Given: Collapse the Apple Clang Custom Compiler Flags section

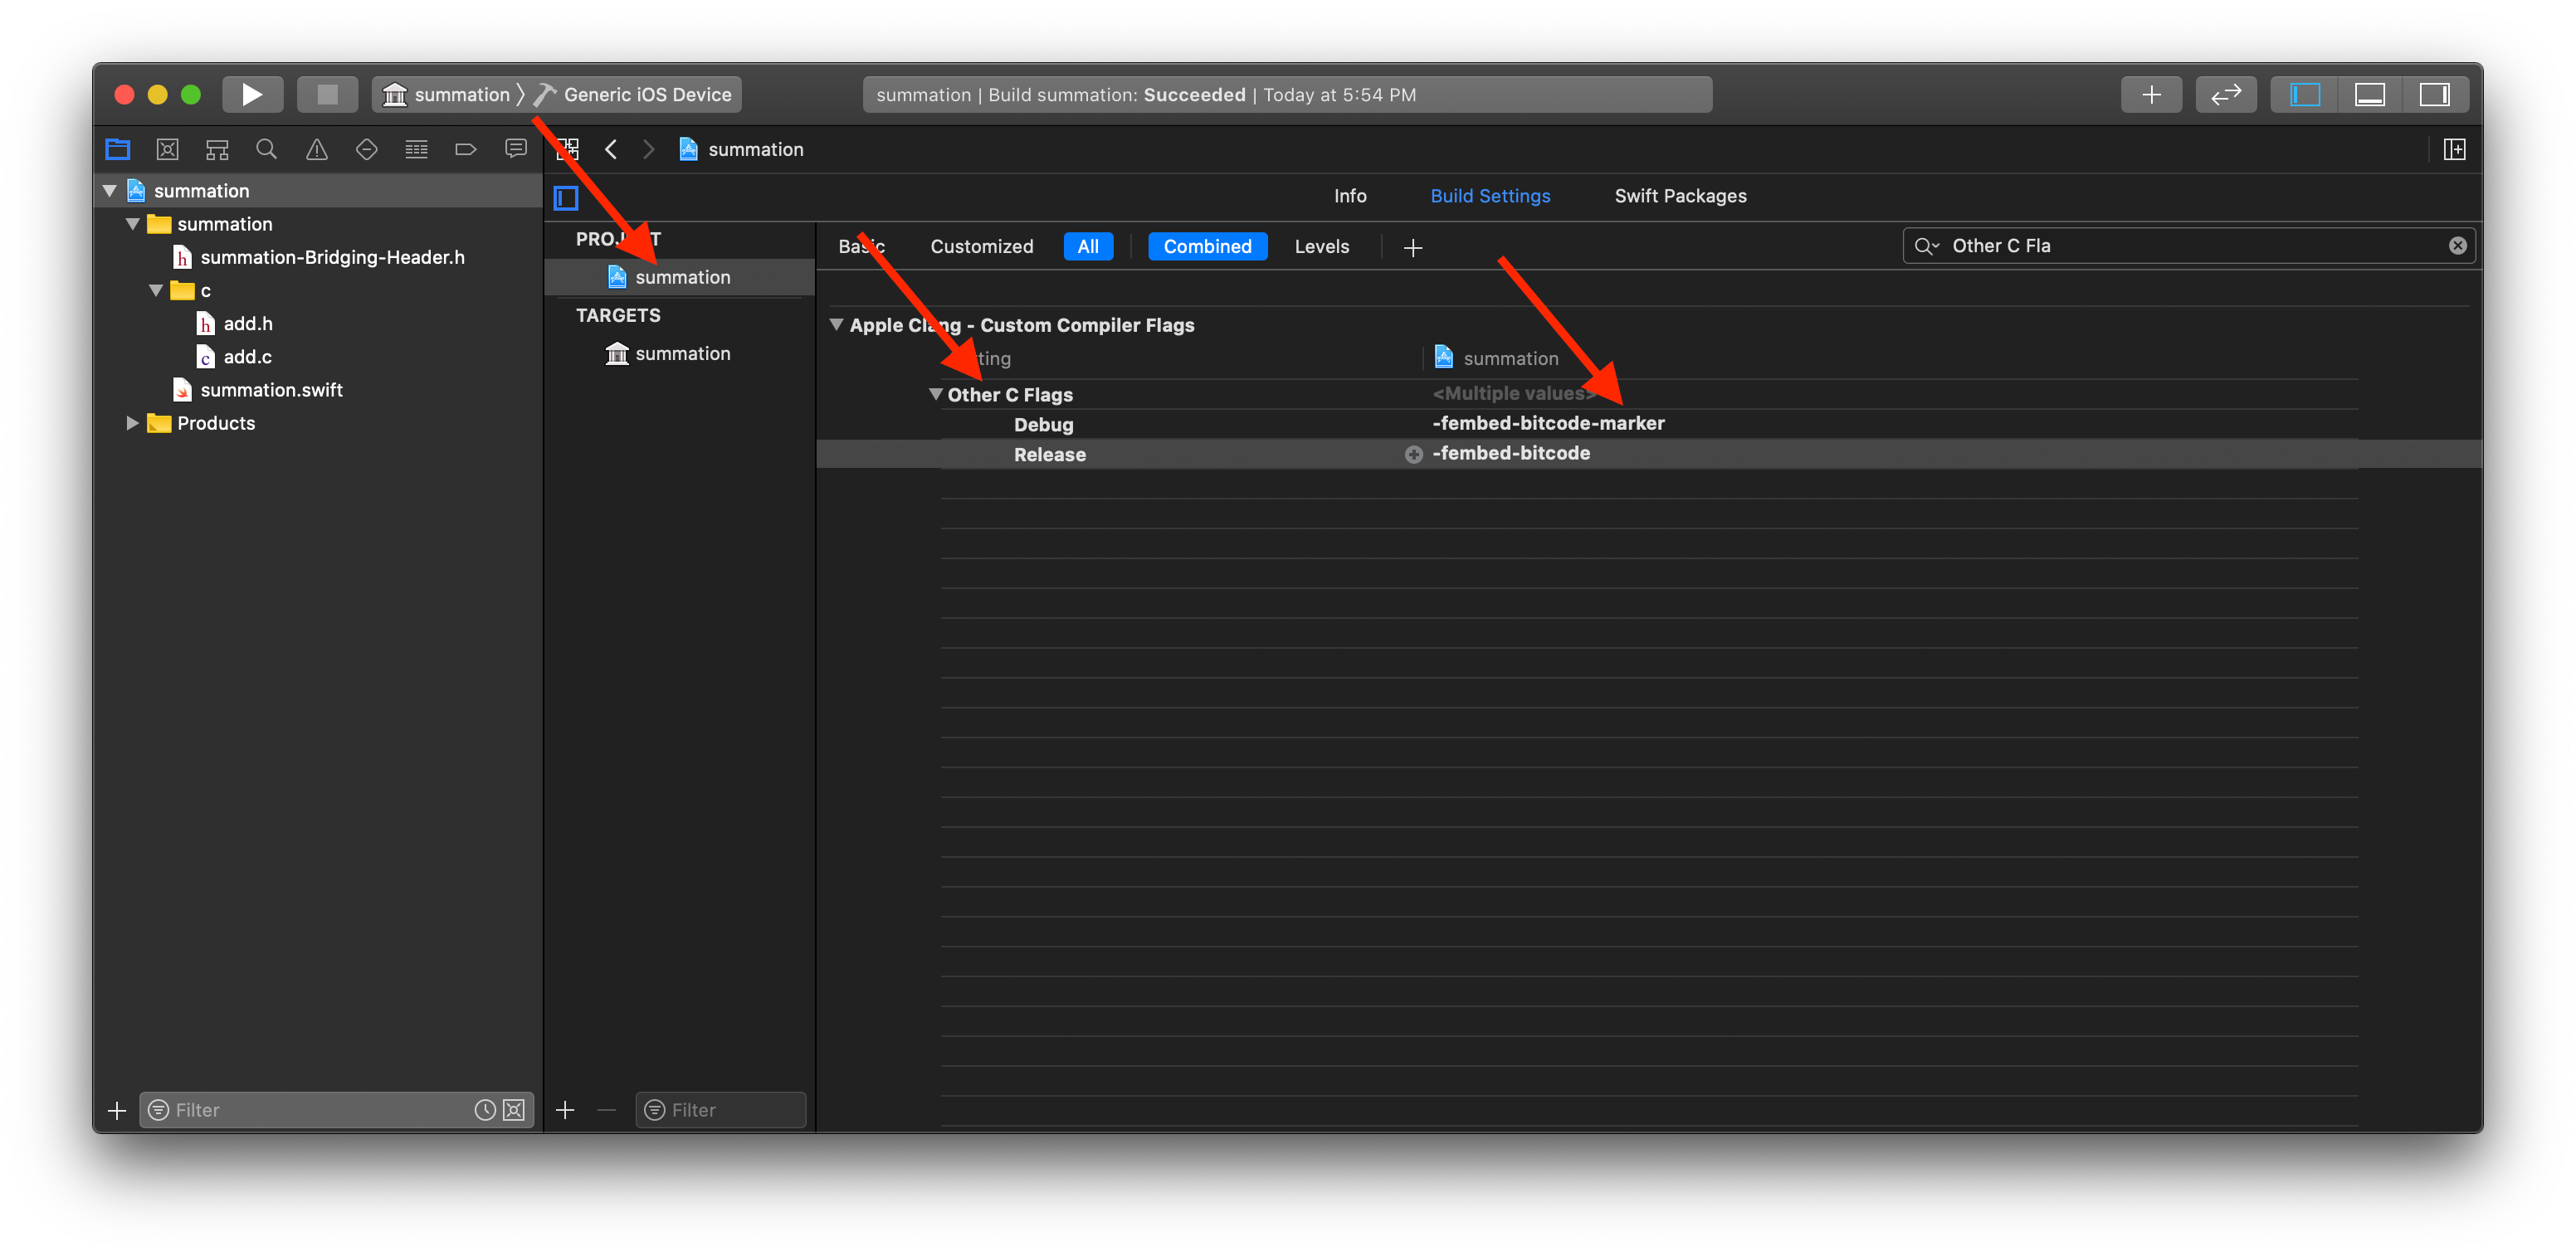Looking at the screenshot, I should [x=836, y=324].
